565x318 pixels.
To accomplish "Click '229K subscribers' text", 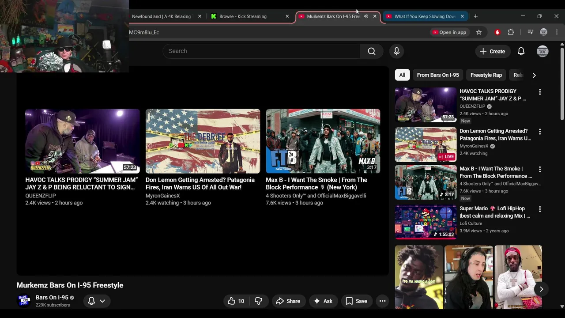I will (x=53, y=305).
